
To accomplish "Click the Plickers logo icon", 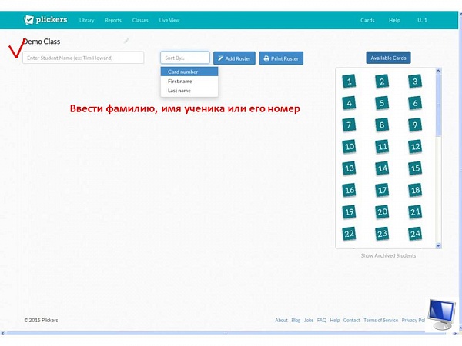I will (x=28, y=20).
